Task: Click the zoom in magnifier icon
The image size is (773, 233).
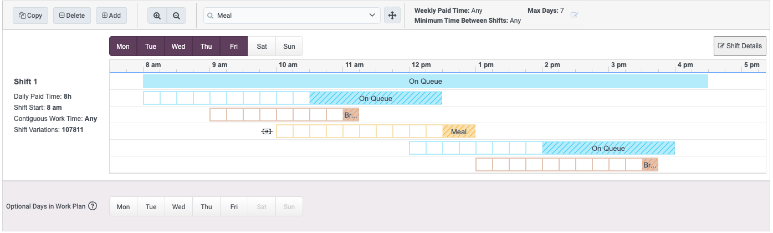Action: click(x=157, y=16)
